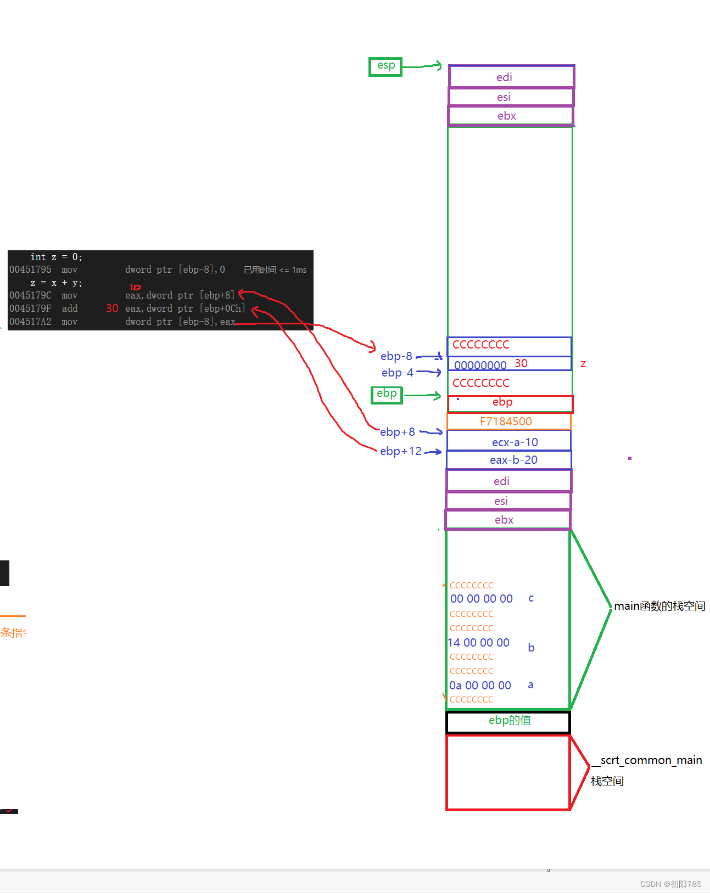Click the red z variable label
This screenshot has height=893, width=710.
[x=583, y=364]
